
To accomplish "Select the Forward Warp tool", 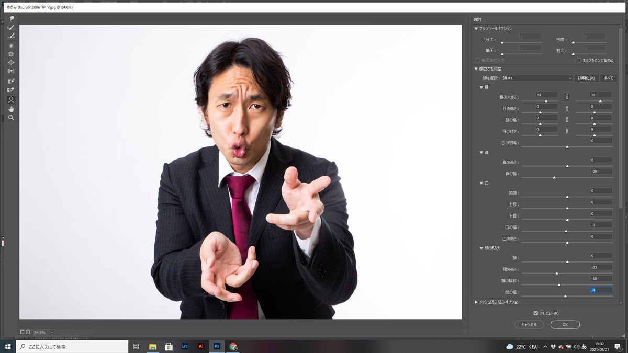I will tap(12, 18).
